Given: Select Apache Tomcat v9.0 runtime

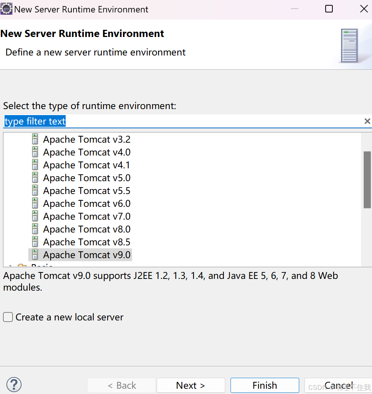Looking at the screenshot, I should [87, 255].
